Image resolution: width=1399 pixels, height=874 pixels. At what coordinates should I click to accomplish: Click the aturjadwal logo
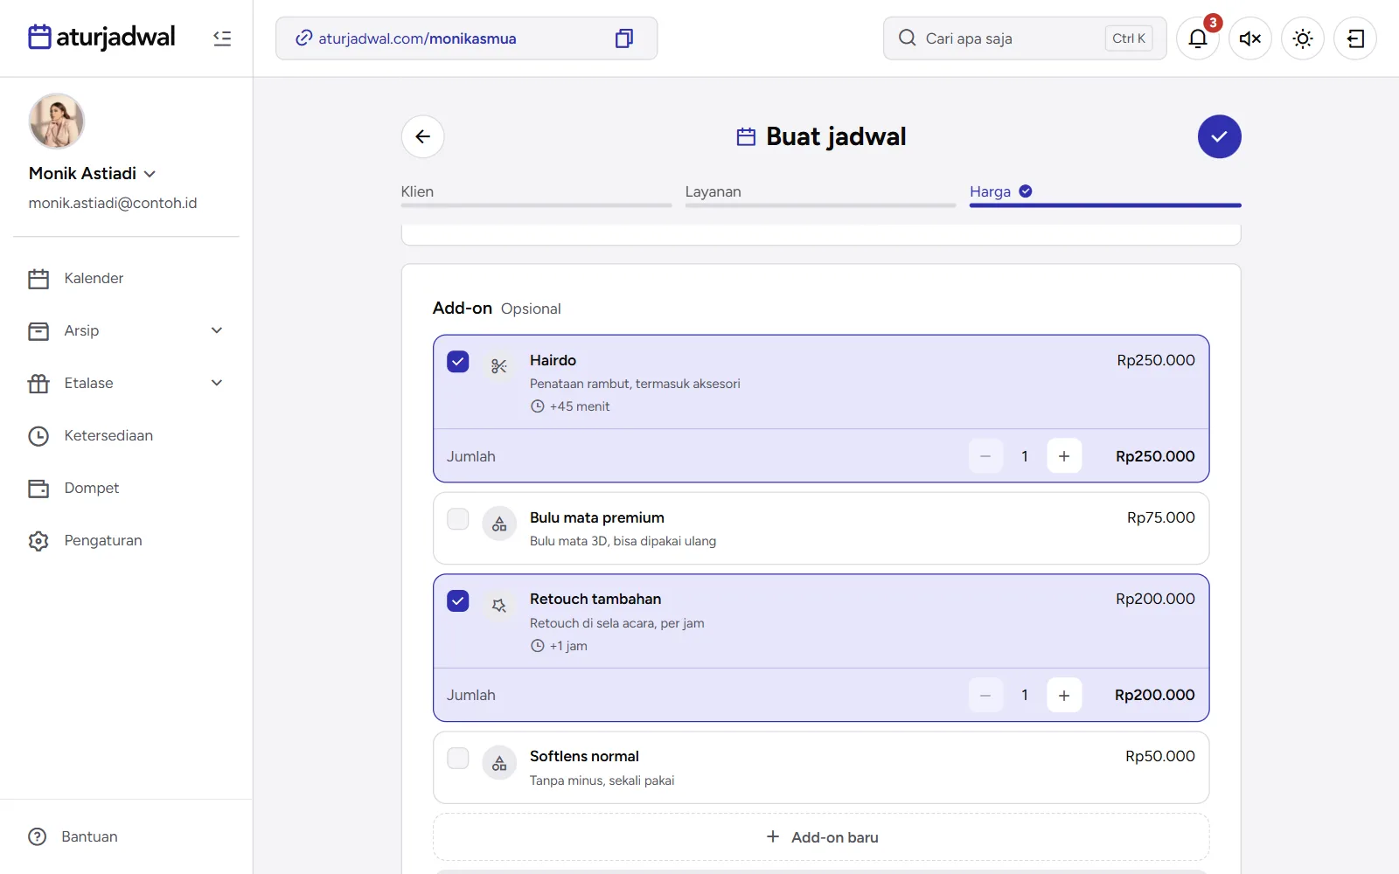coord(101,37)
